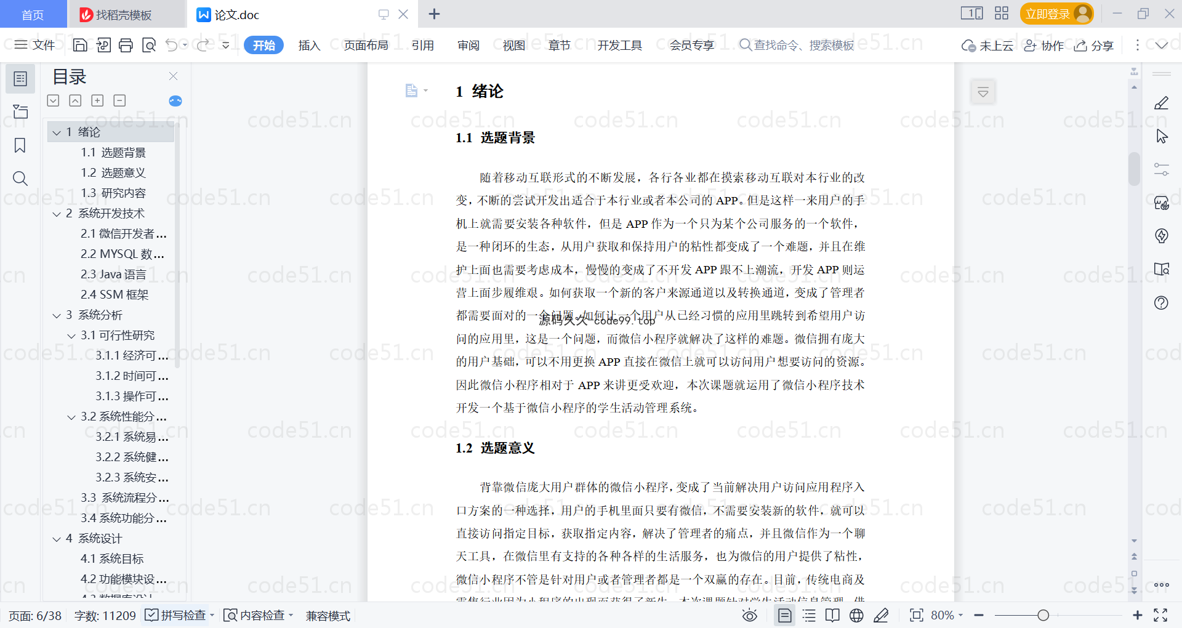The height and width of the screenshot is (628, 1182).
Task: Select the 视图 ribbon tab
Action: (514, 45)
